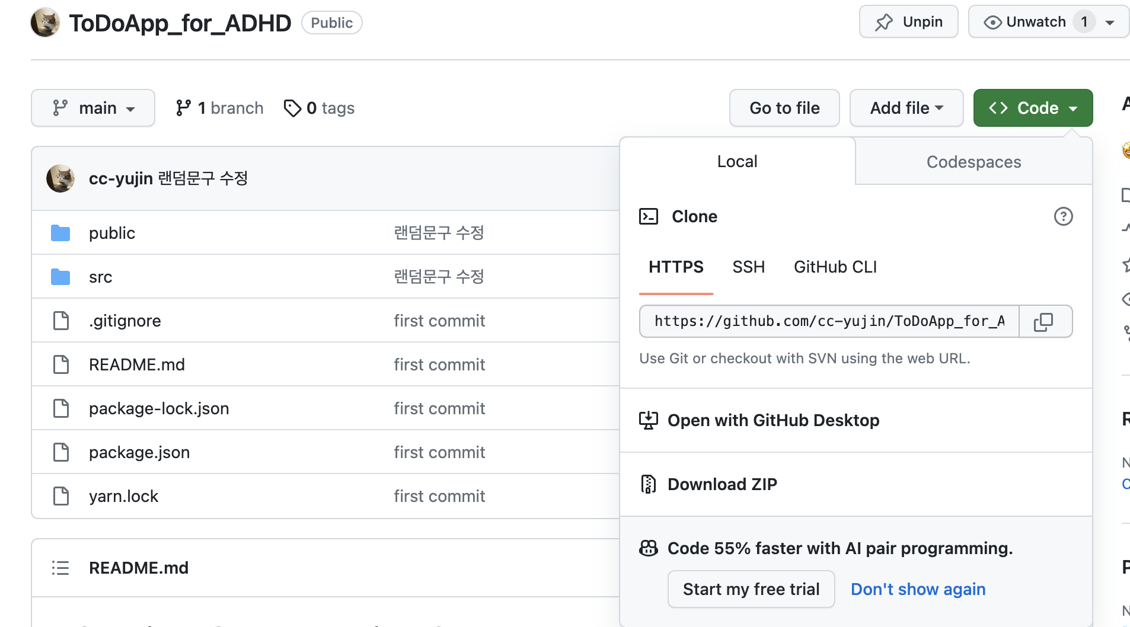Open the 1 branch link
Image resolution: width=1130 pixels, height=627 pixels.
pyautogui.click(x=219, y=108)
